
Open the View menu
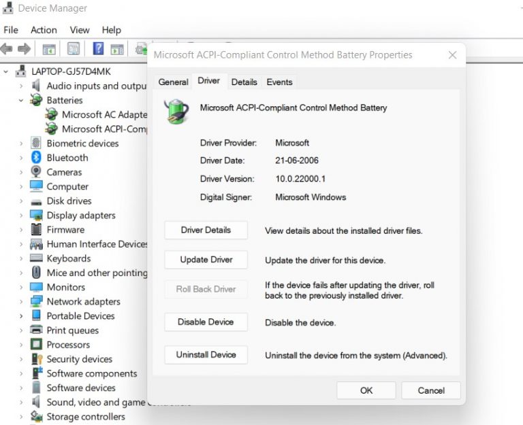[80, 30]
